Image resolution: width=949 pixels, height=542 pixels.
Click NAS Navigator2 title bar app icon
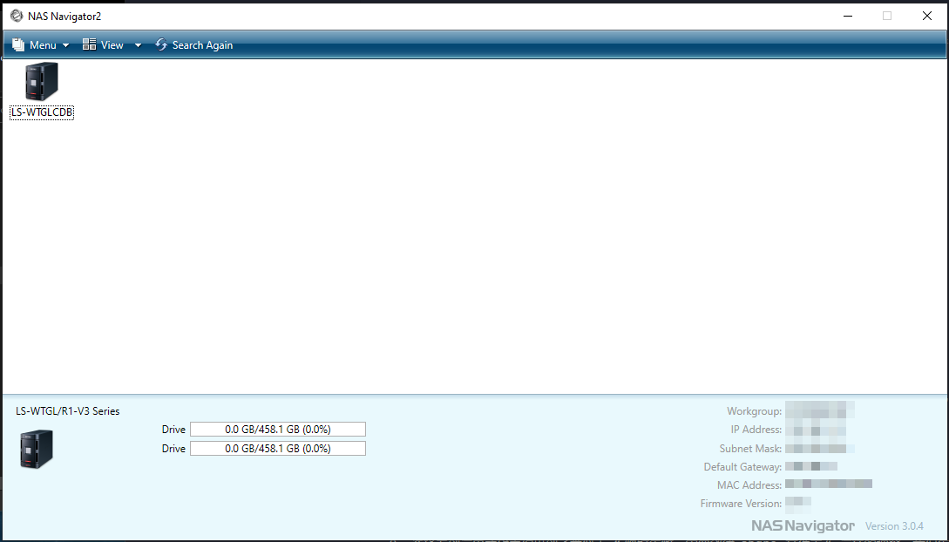tap(16, 16)
